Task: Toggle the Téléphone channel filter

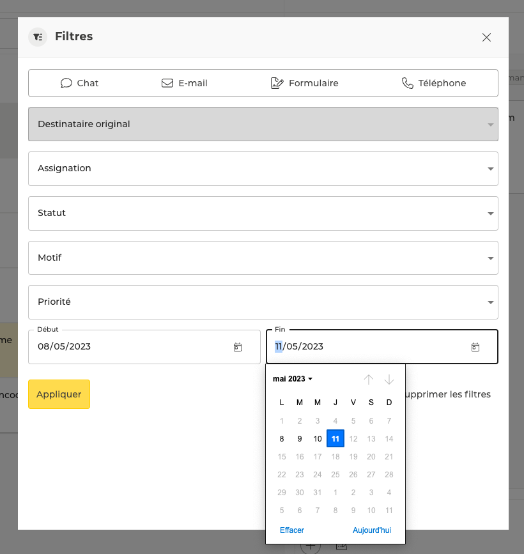Action: (x=434, y=83)
